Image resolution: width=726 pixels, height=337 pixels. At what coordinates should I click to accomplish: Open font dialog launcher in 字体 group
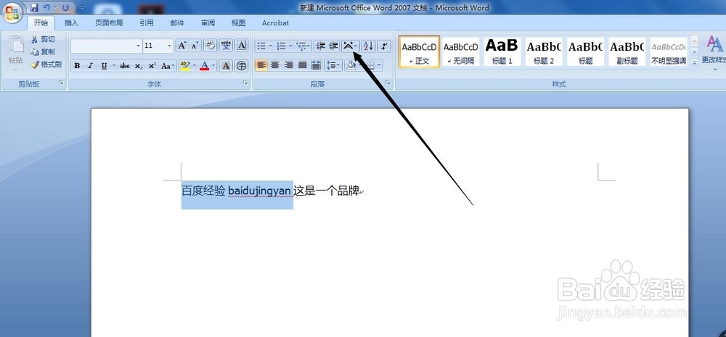246,83
